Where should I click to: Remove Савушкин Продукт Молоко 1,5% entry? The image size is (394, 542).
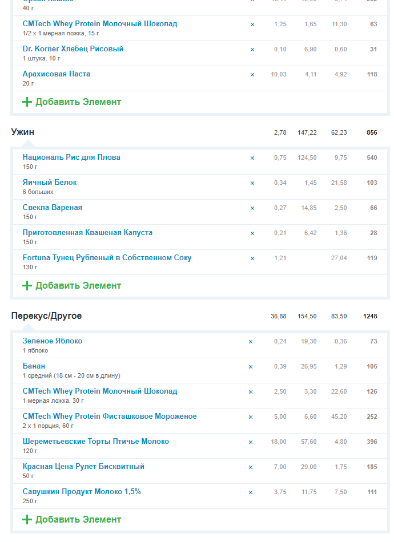coord(251,492)
